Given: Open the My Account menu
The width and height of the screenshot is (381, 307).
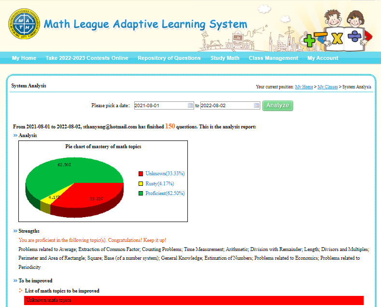Looking at the screenshot, I should tap(323, 58).
